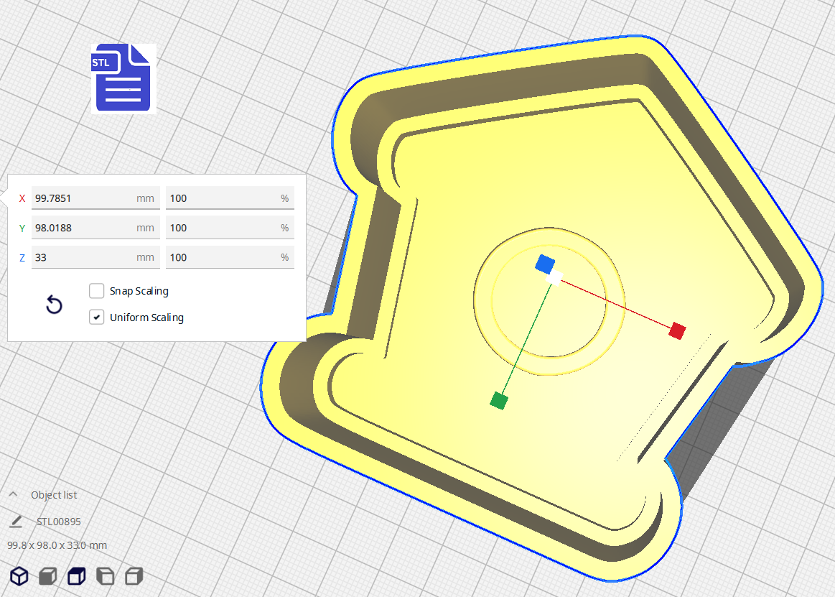Screen dimensions: 835x597
Task: Expand the Object list chevron
Action: coord(13,495)
